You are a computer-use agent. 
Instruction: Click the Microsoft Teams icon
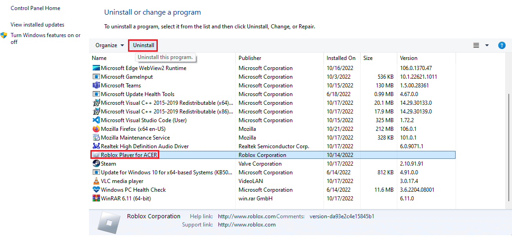tap(96, 85)
